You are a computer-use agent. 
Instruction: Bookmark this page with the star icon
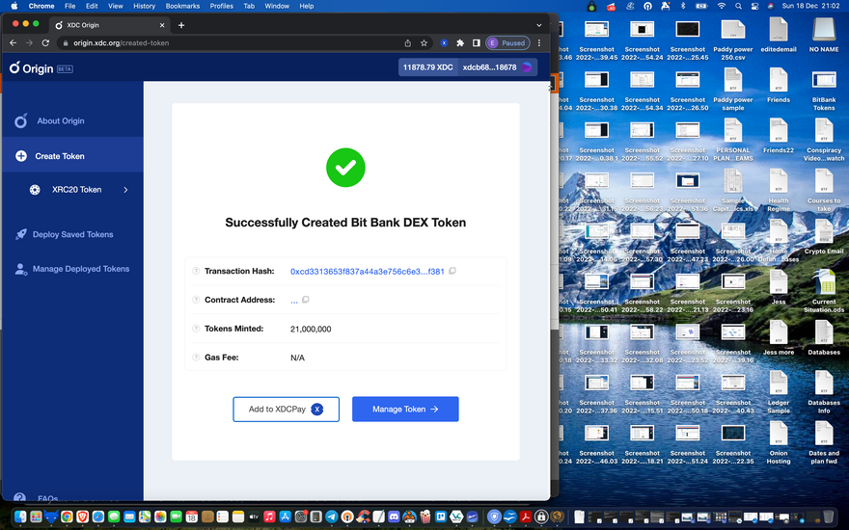pyautogui.click(x=424, y=43)
